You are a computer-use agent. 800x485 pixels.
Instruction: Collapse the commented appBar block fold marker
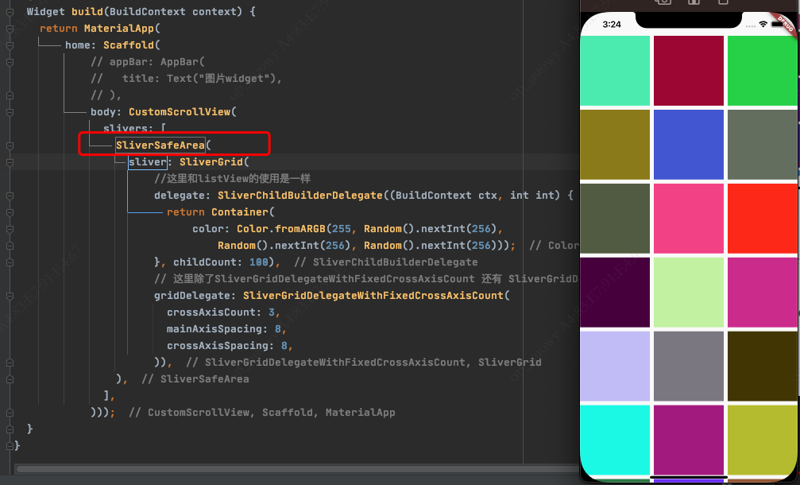coord(10,62)
